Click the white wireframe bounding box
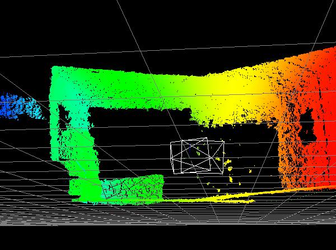 (x=190, y=156)
